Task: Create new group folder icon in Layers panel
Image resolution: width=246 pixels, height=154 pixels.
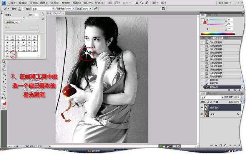Action: pos(230,146)
